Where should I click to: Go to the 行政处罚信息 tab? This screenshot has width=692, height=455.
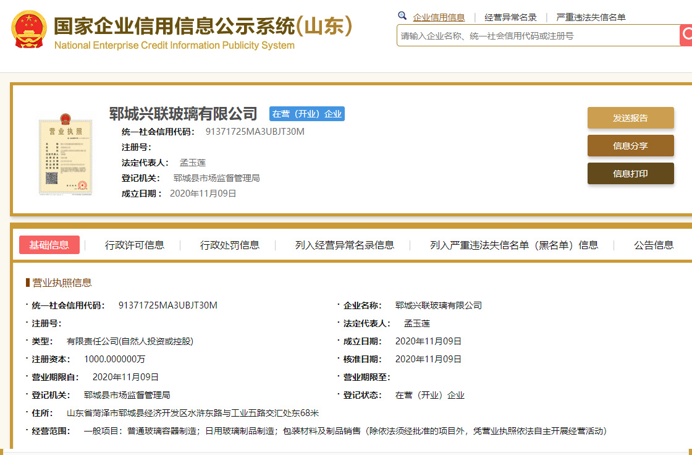pos(229,245)
